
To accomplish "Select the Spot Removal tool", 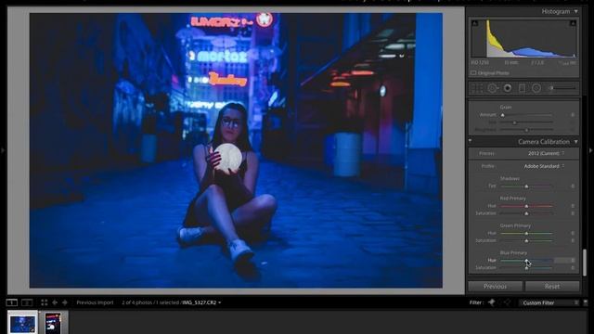I will pos(493,88).
